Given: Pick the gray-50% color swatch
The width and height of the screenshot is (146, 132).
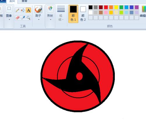Looking at the screenshot, I should pyautogui.click(x=96, y=7).
